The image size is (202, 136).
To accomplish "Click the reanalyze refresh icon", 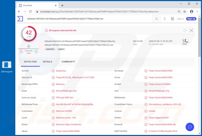I will pyautogui.click(x=185, y=30).
